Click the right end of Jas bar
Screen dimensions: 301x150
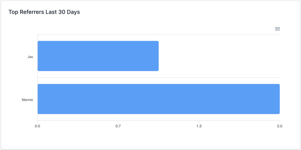pos(157,56)
